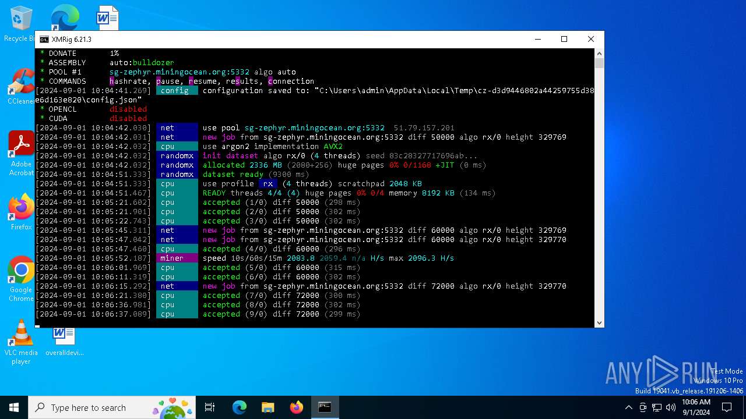Click the 'DONATE 1%' line
This screenshot has width=746, height=419.
79,54
